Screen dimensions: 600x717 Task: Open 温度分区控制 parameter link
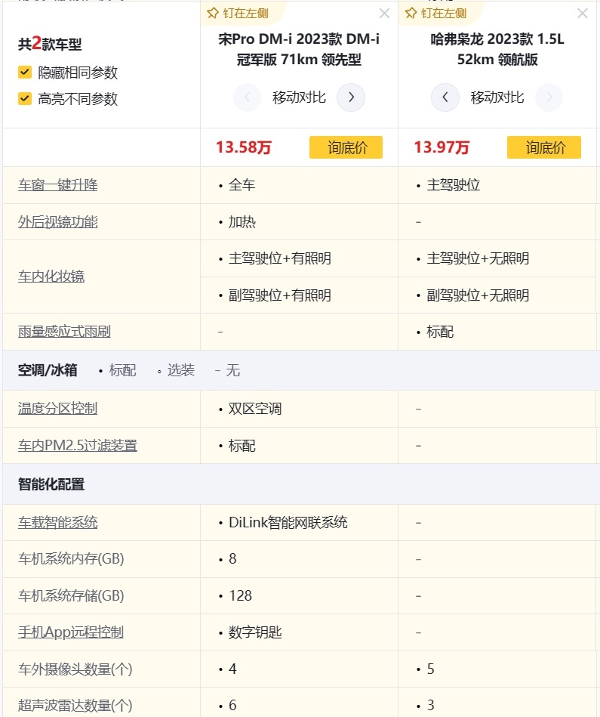(x=57, y=408)
